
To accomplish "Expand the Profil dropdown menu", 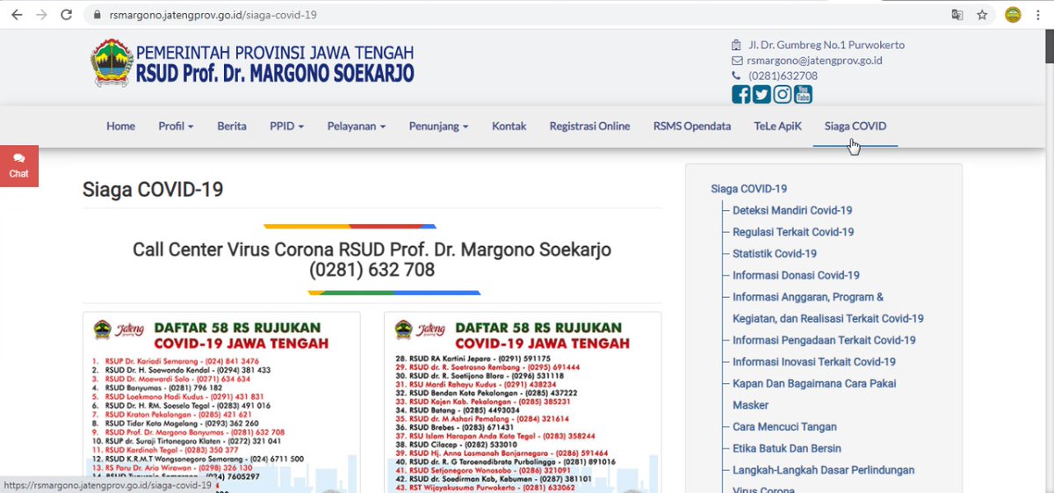I will coord(176,127).
